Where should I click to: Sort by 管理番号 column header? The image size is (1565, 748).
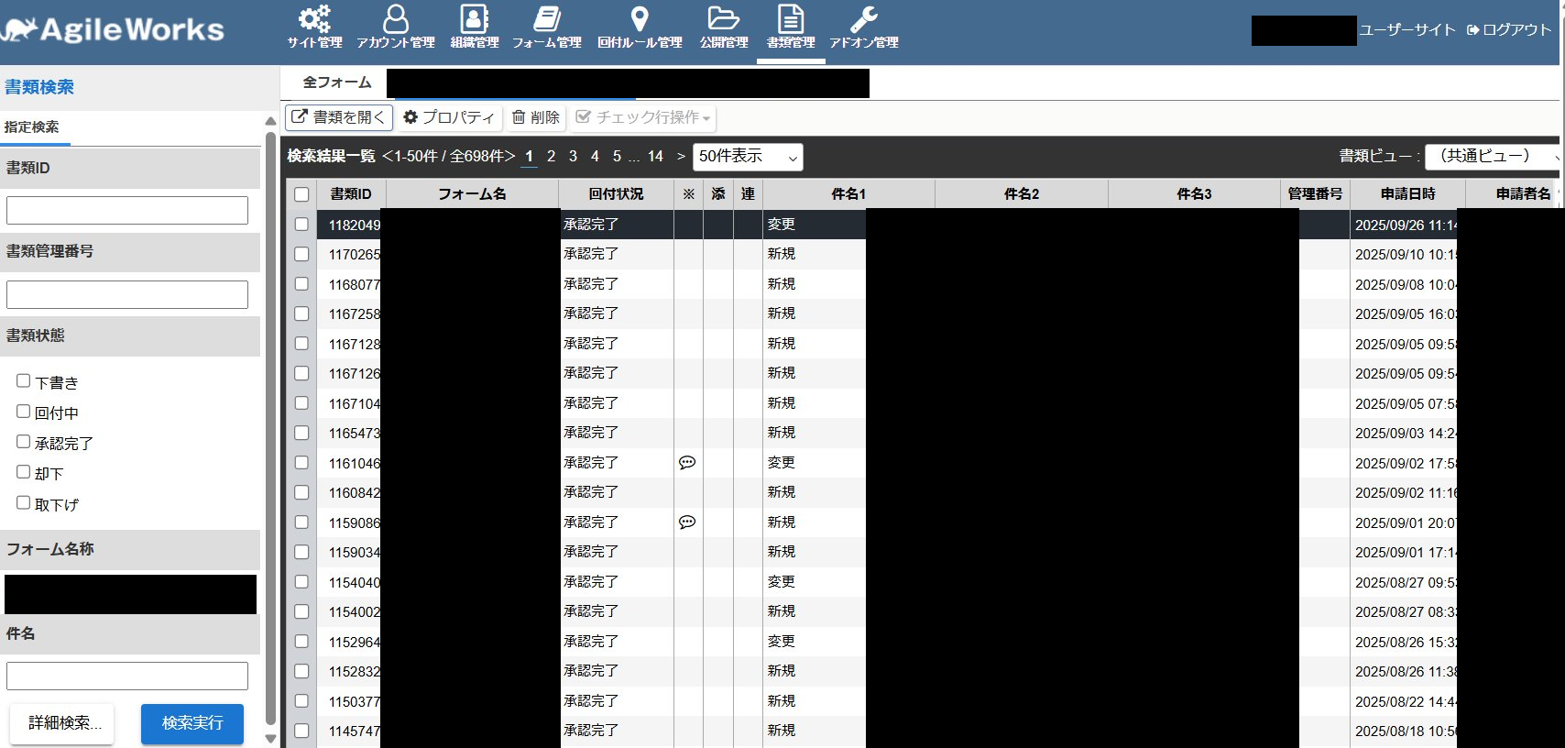pyautogui.click(x=1315, y=194)
